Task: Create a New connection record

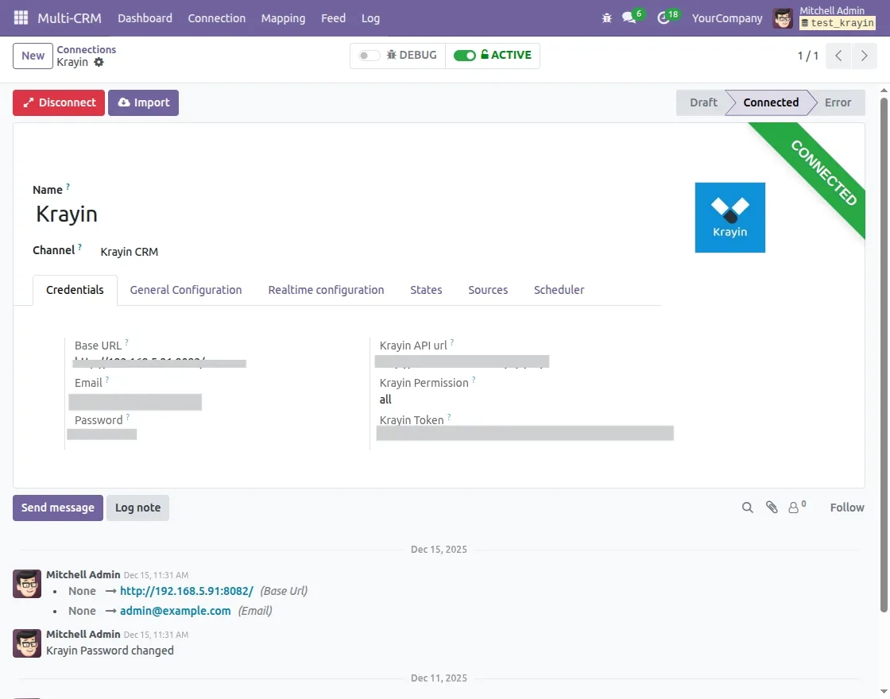Action: [x=33, y=56]
